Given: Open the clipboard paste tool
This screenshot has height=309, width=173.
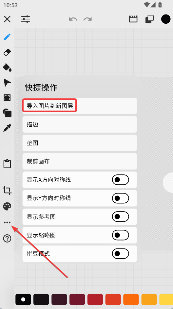Looking at the screenshot, I should click(7, 164).
